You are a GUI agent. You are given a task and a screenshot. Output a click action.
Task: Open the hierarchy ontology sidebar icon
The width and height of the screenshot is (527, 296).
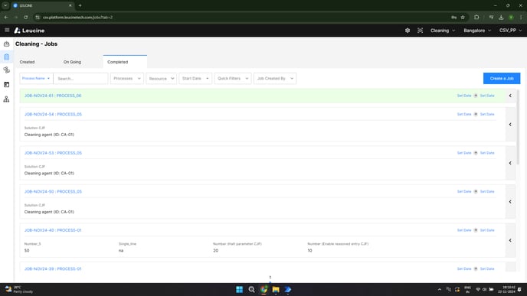6,99
